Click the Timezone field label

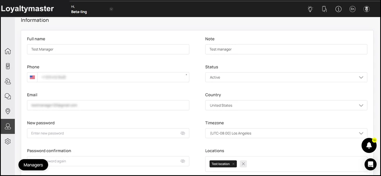(x=215, y=123)
